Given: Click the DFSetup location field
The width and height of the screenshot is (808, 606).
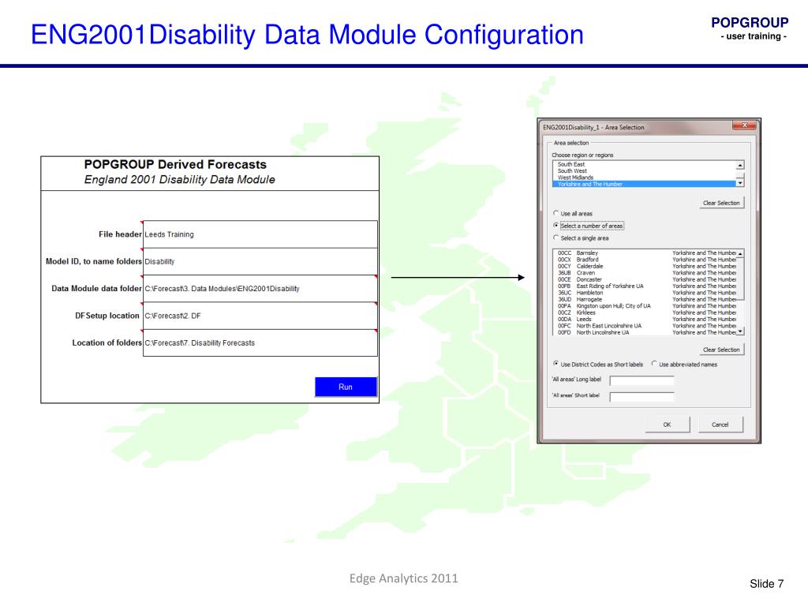Looking at the screenshot, I should (260, 316).
